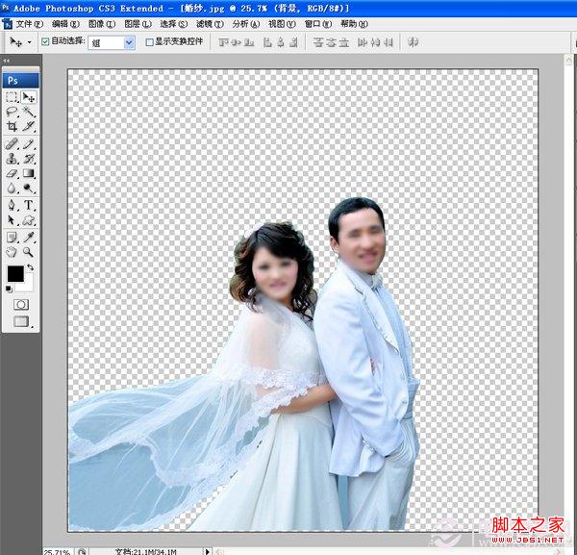The image size is (577, 555).
Task: Select the Eraser tool
Action: [x=12, y=173]
